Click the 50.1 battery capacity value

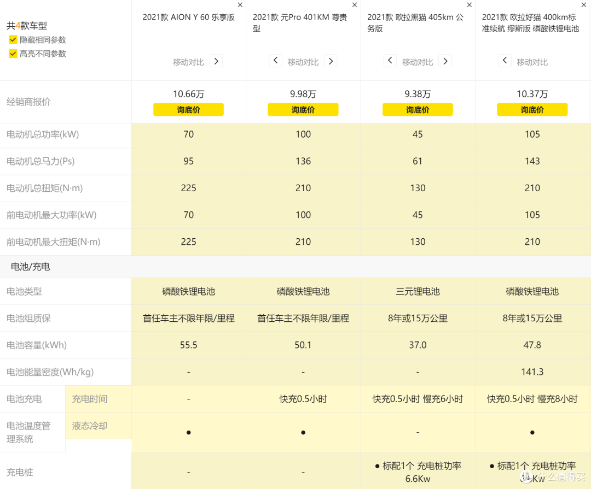[x=303, y=345]
